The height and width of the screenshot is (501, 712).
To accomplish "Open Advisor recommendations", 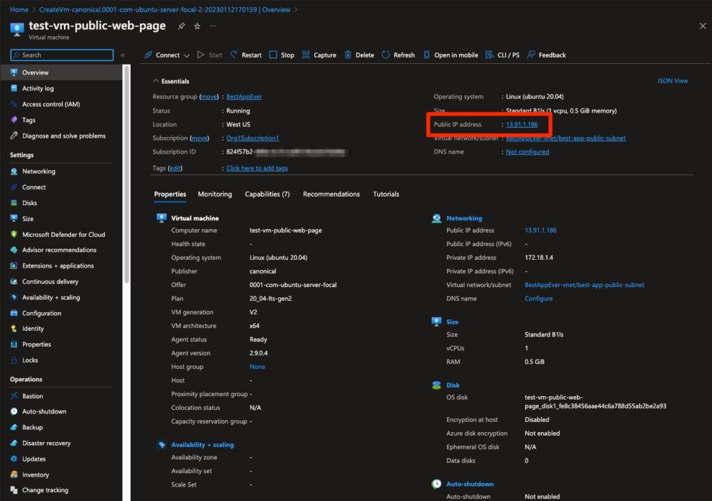I will coord(59,250).
